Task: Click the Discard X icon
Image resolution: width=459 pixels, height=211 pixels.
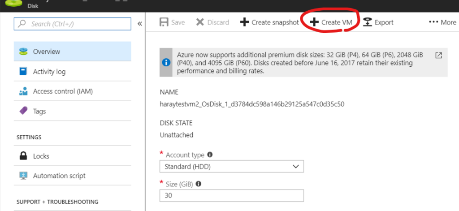Action: tap(200, 22)
